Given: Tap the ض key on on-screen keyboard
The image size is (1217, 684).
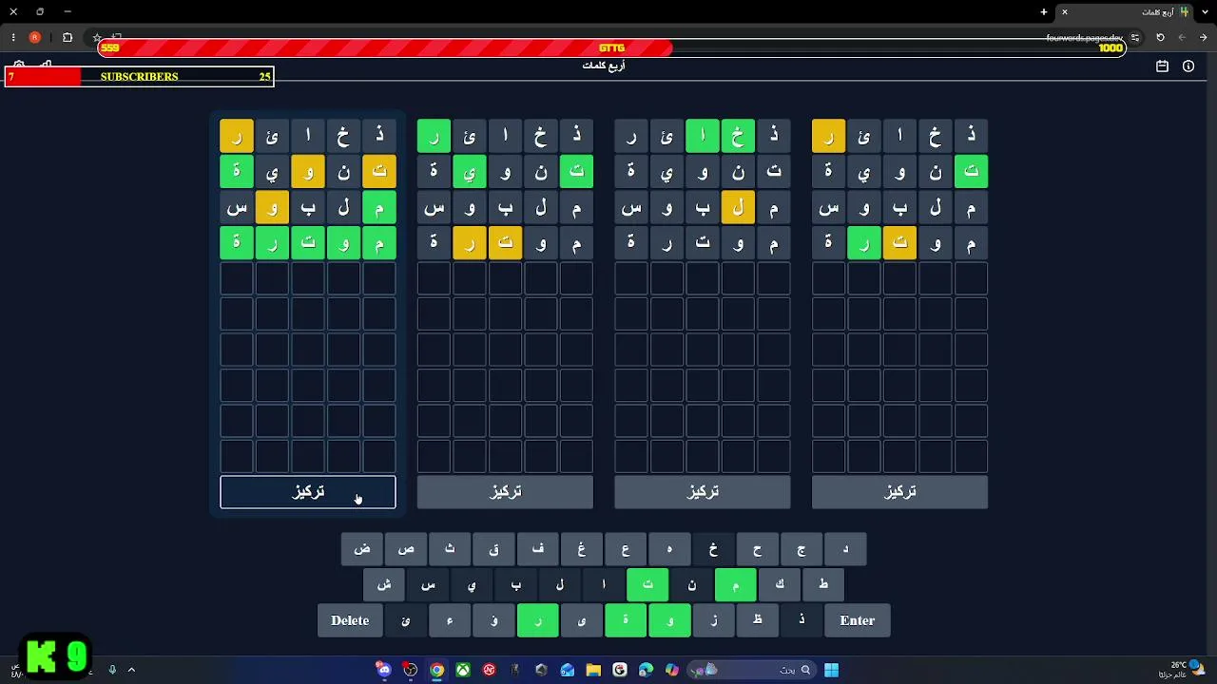Looking at the screenshot, I should point(362,549).
